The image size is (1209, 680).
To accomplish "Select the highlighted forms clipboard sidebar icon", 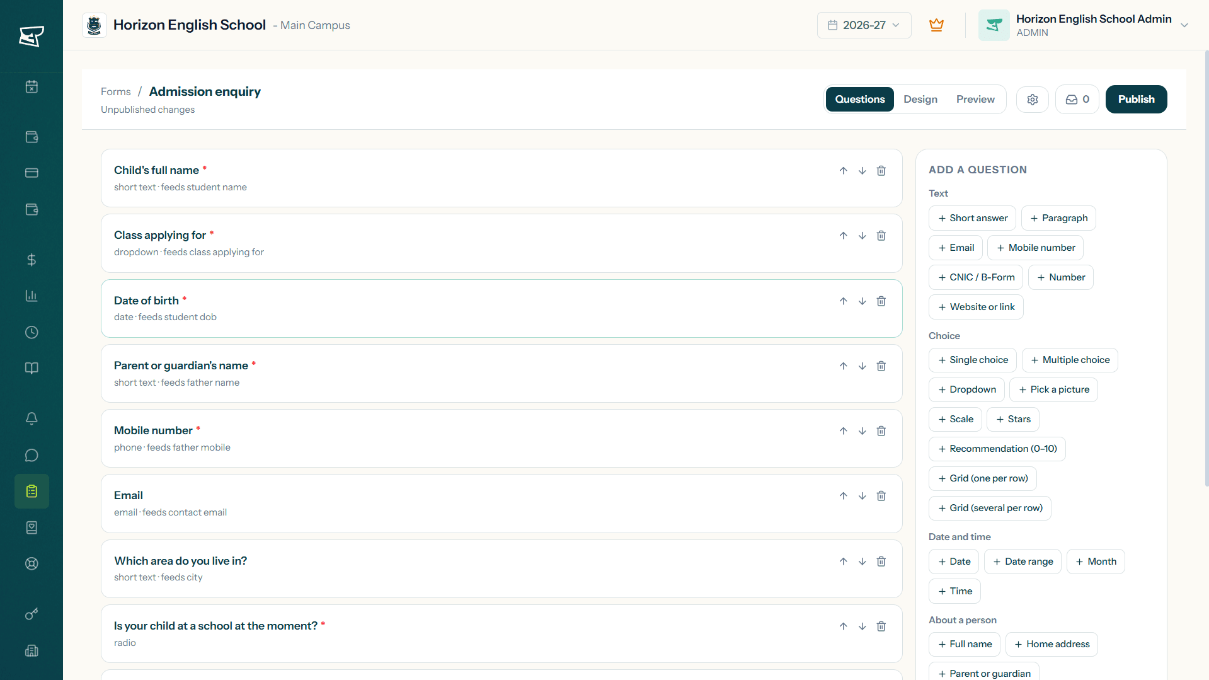I will tap(32, 491).
